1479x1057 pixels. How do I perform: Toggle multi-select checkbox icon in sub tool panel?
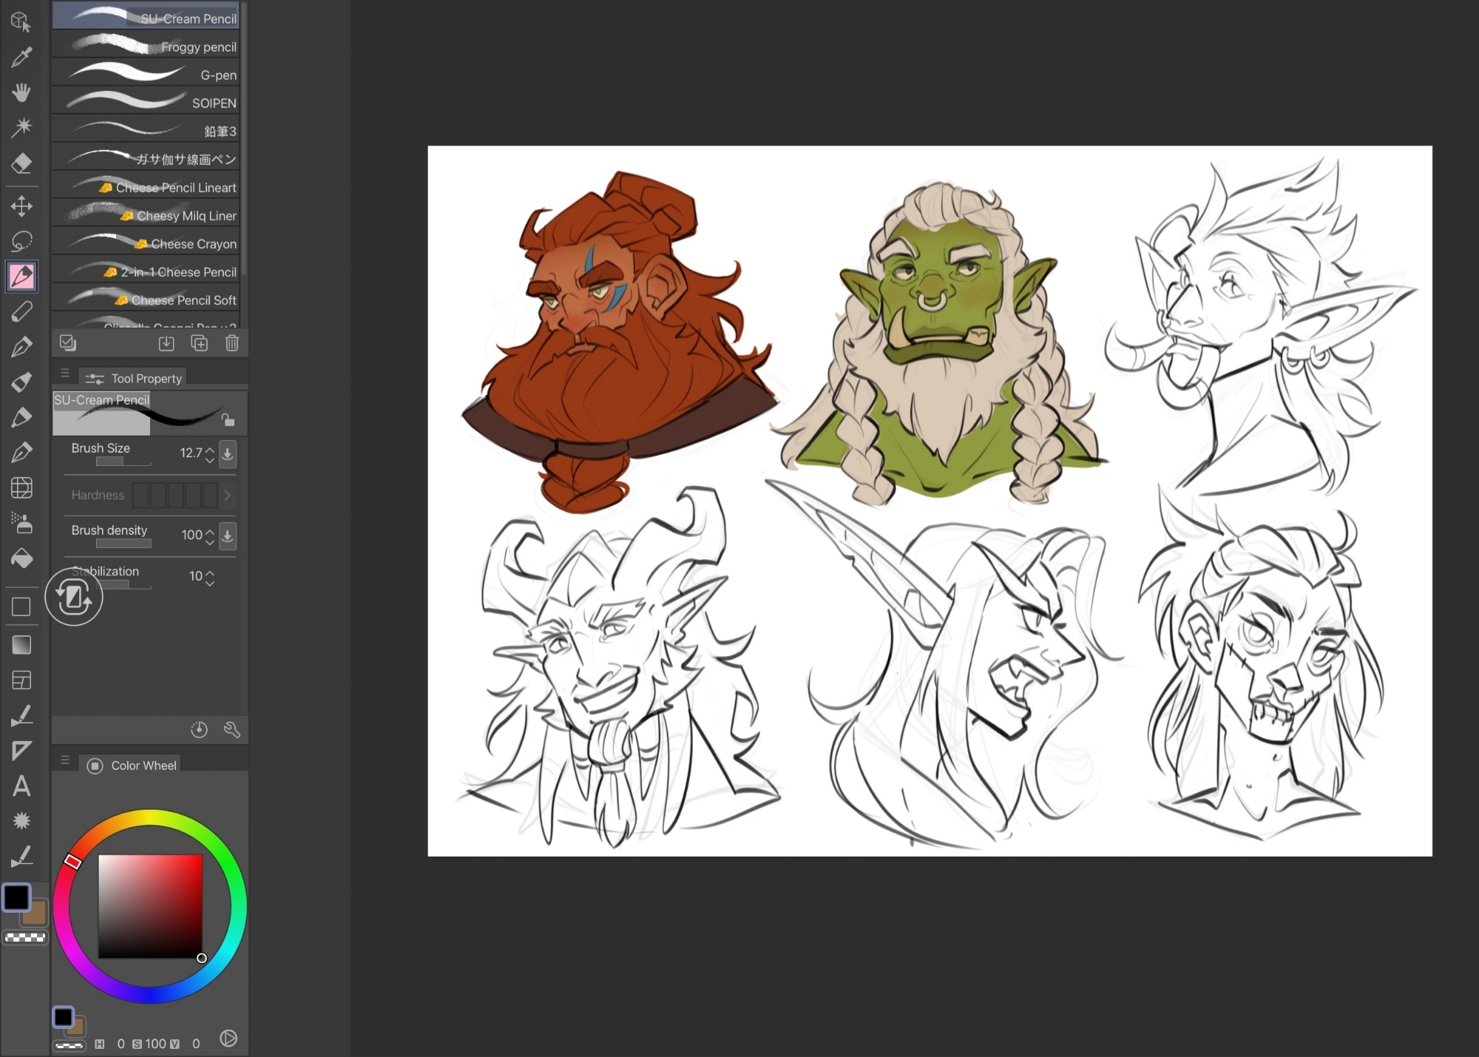click(x=68, y=342)
